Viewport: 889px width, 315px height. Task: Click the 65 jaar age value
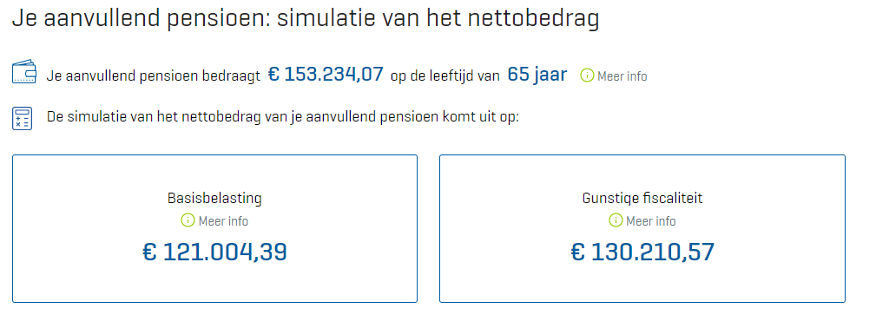[x=537, y=75]
